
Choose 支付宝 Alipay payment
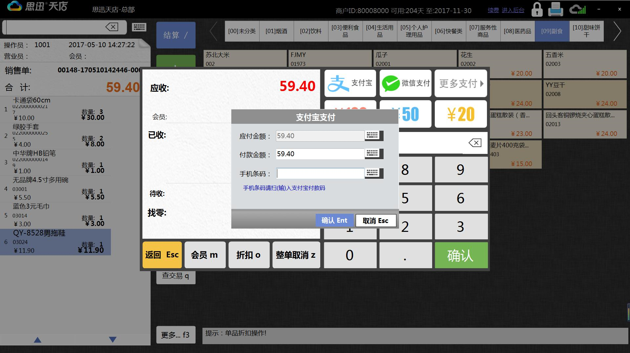pos(350,83)
